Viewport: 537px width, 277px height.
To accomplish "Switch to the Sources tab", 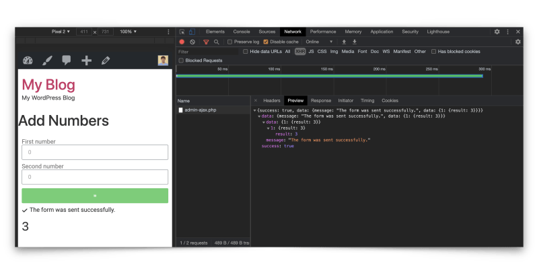I will click(x=266, y=32).
